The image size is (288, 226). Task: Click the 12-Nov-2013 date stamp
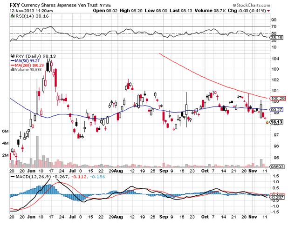click(31, 10)
